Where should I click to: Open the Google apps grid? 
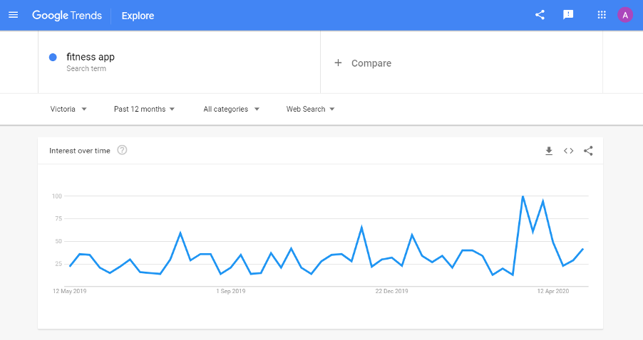click(x=602, y=15)
